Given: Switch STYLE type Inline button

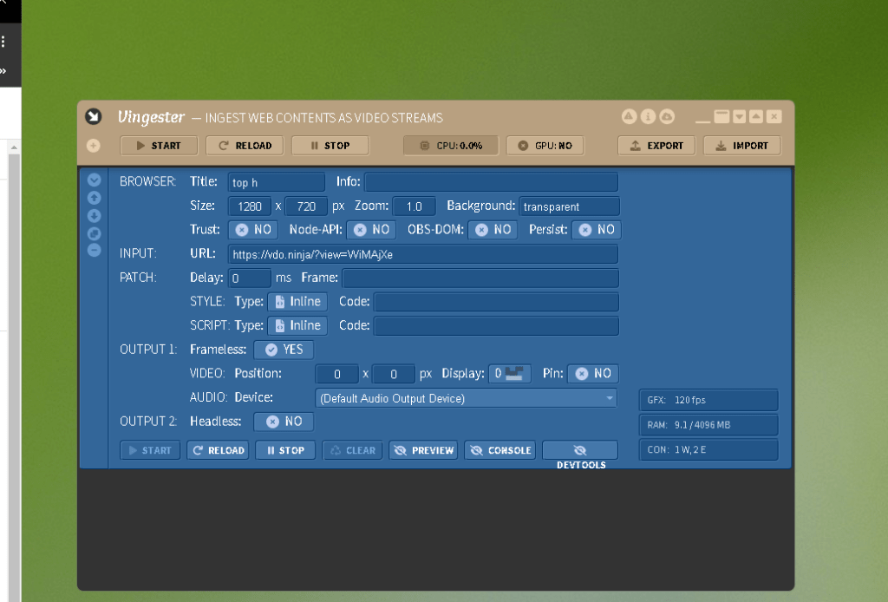Looking at the screenshot, I should click(x=297, y=302).
